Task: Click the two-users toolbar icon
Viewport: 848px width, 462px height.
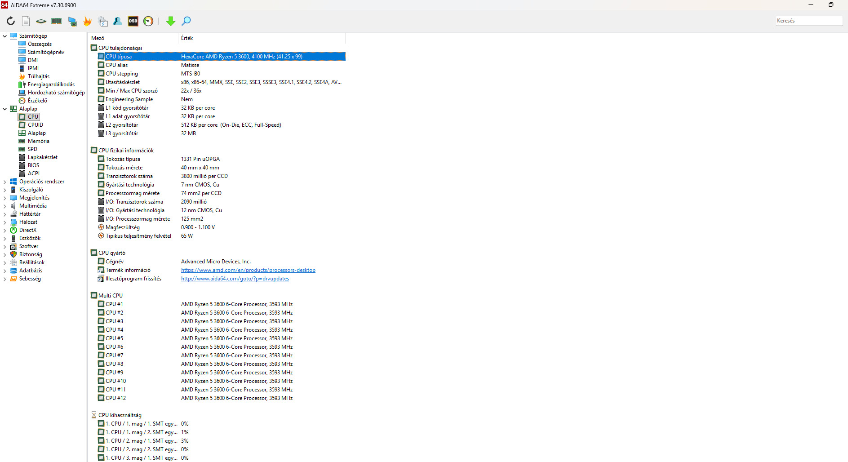Action: 118,21
